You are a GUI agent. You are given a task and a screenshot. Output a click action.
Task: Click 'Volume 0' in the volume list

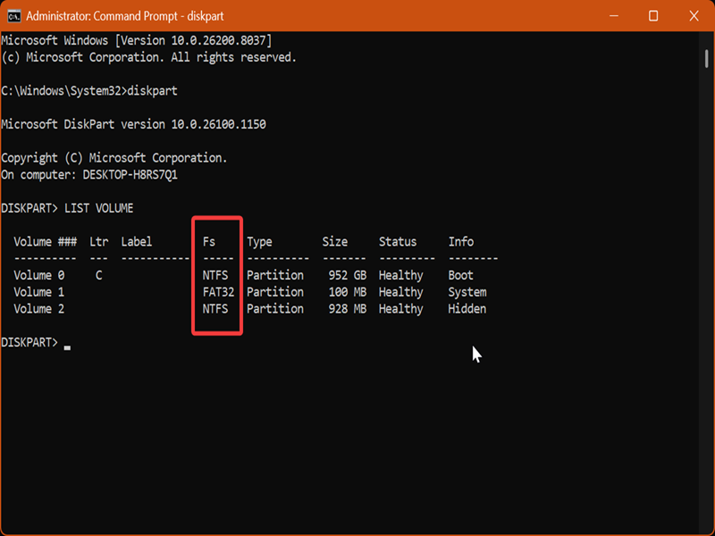(x=38, y=275)
